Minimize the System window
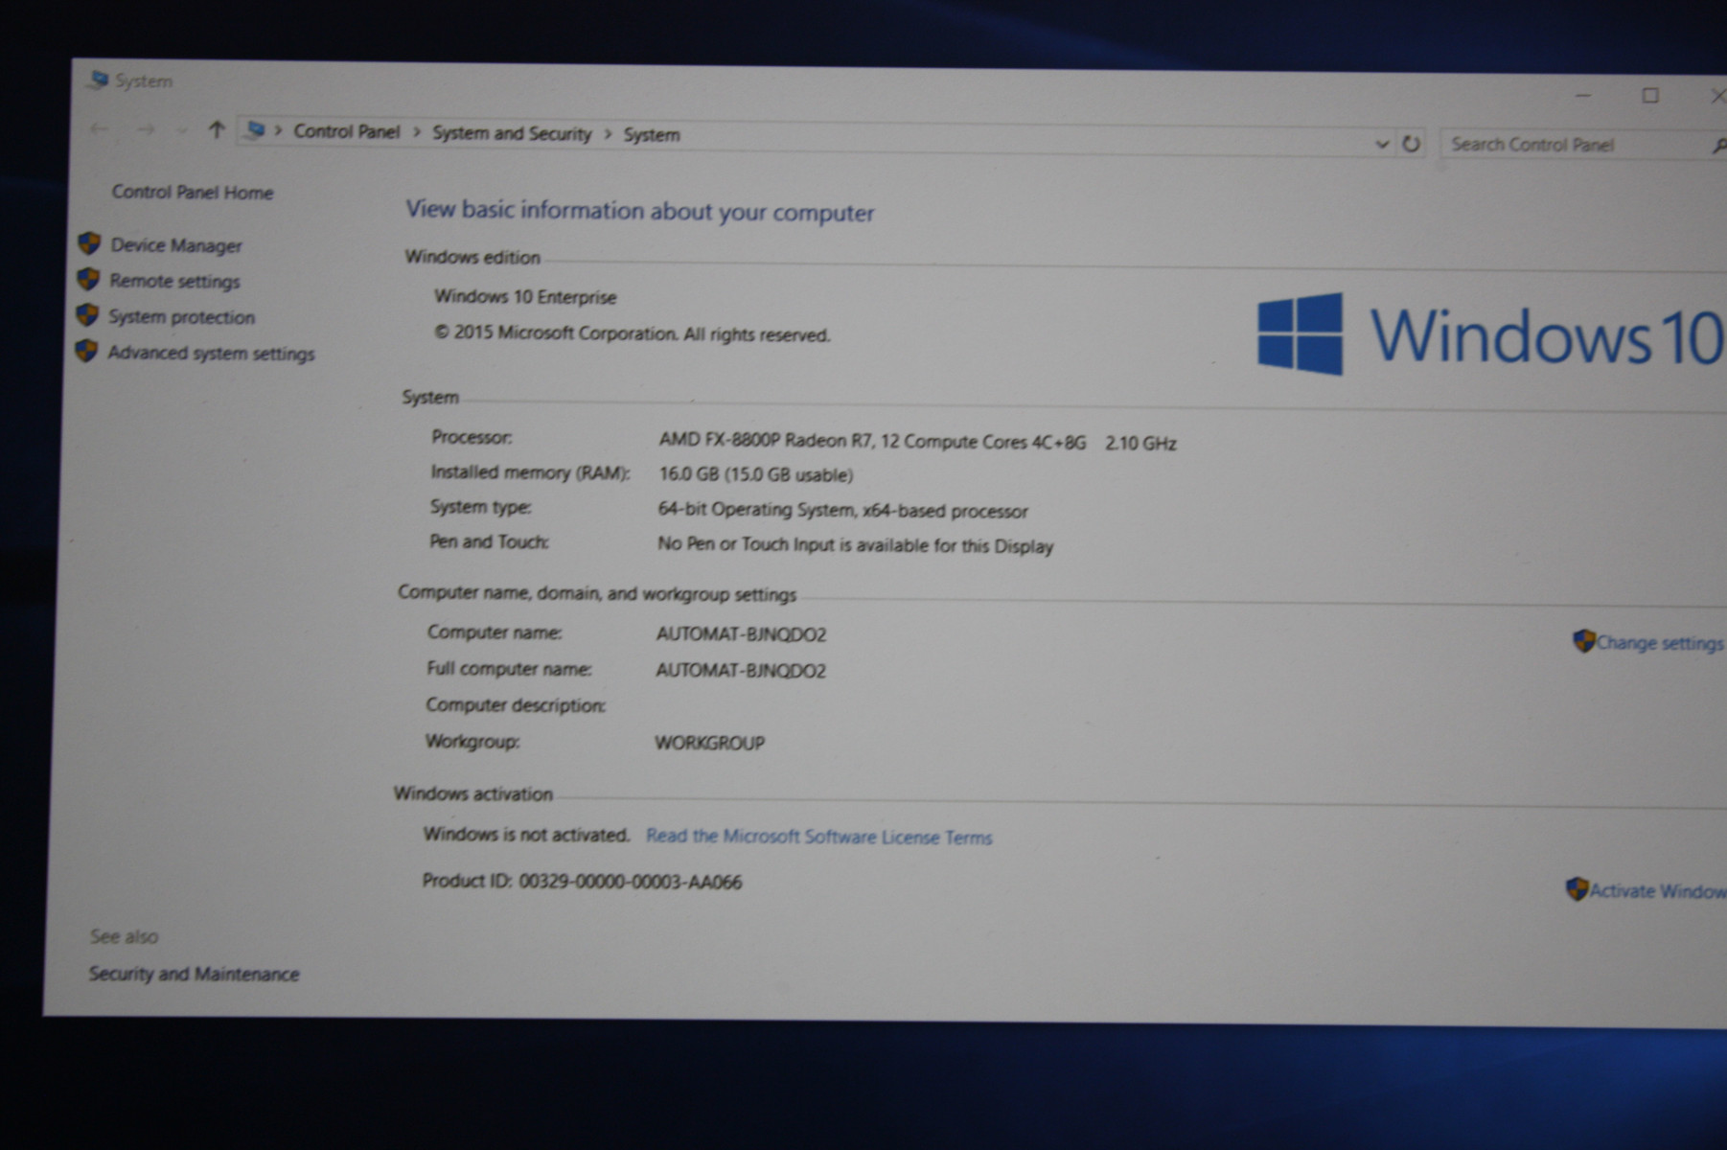Viewport: 1727px width, 1150px height. pos(1583,95)
